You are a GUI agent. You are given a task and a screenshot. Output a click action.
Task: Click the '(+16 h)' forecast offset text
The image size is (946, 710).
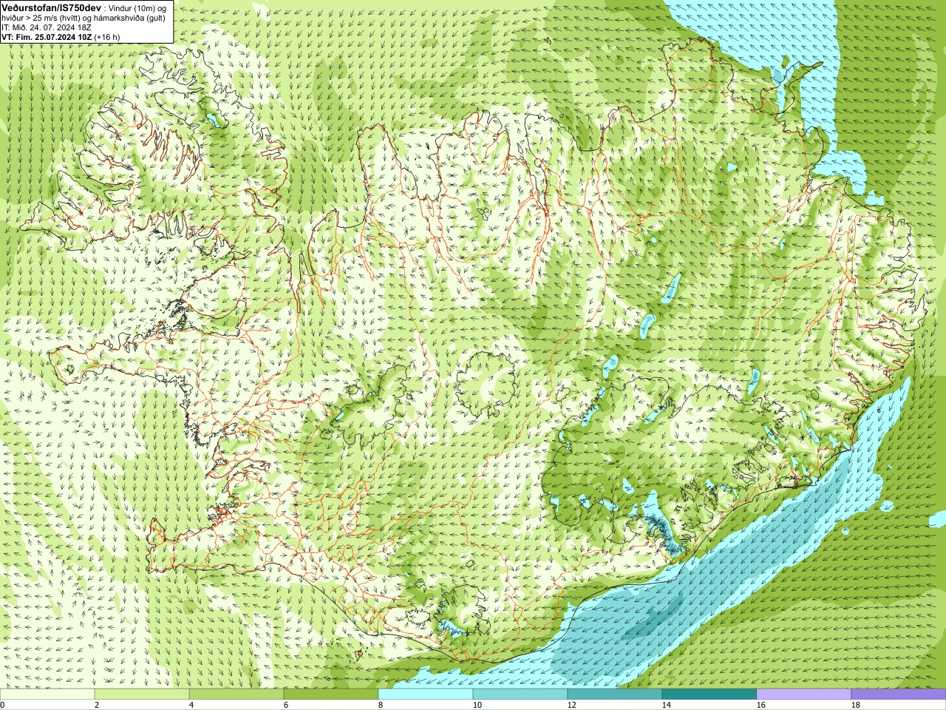point(107,36)
